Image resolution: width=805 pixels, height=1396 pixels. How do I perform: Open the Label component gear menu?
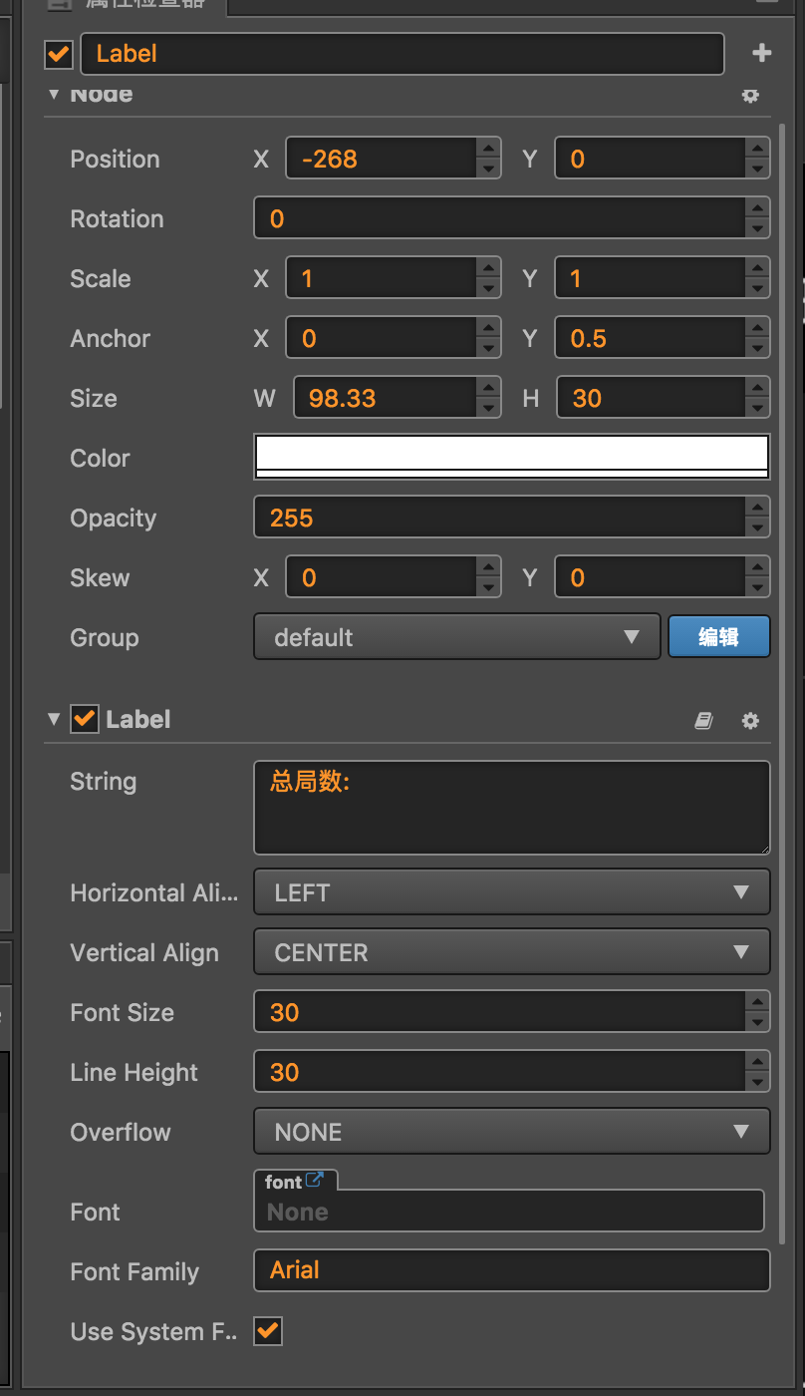(750, 720)
